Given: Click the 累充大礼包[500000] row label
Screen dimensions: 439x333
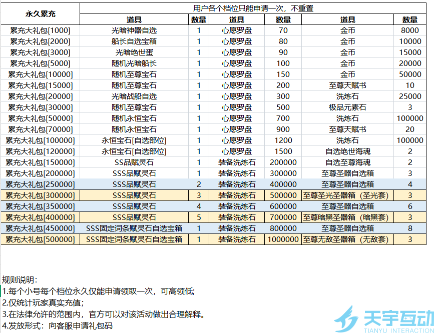Looking at the screenshot, I should [x=41, y=239].
